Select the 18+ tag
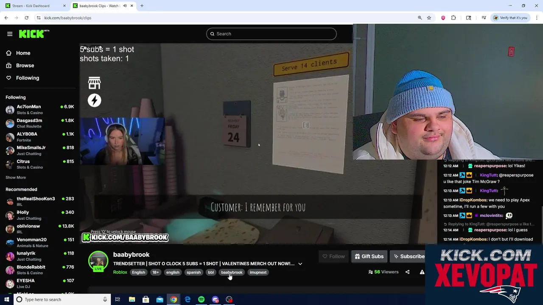The width and height of the screenshot is (543, 305). (x=156, y=272)
